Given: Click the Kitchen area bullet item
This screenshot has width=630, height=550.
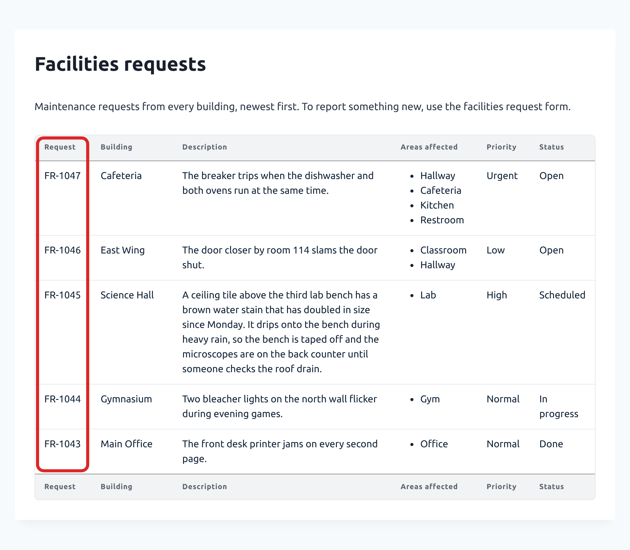Looking at the screenshot, I should (437, 205).
